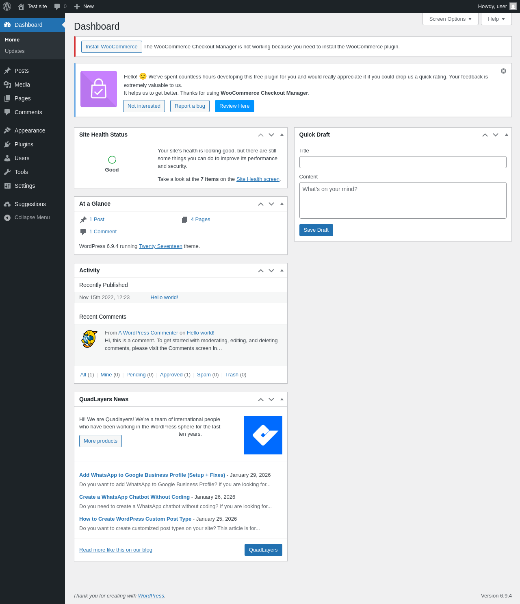
Task: Move Quick Draft widget down
Action: 496,135
